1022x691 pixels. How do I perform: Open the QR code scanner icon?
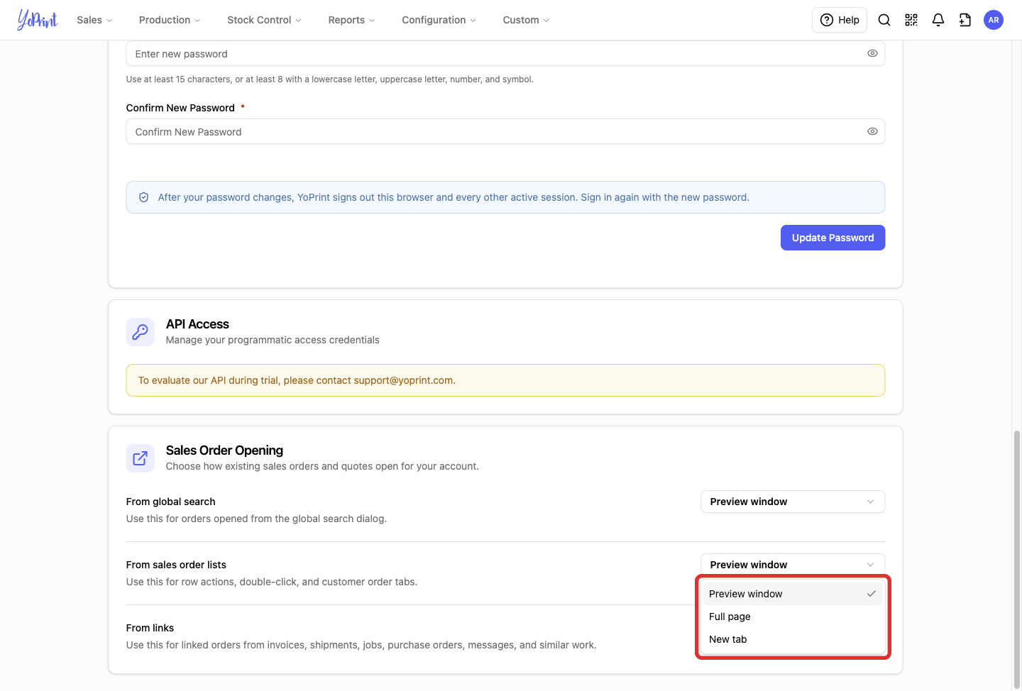[x=911, y=20]
